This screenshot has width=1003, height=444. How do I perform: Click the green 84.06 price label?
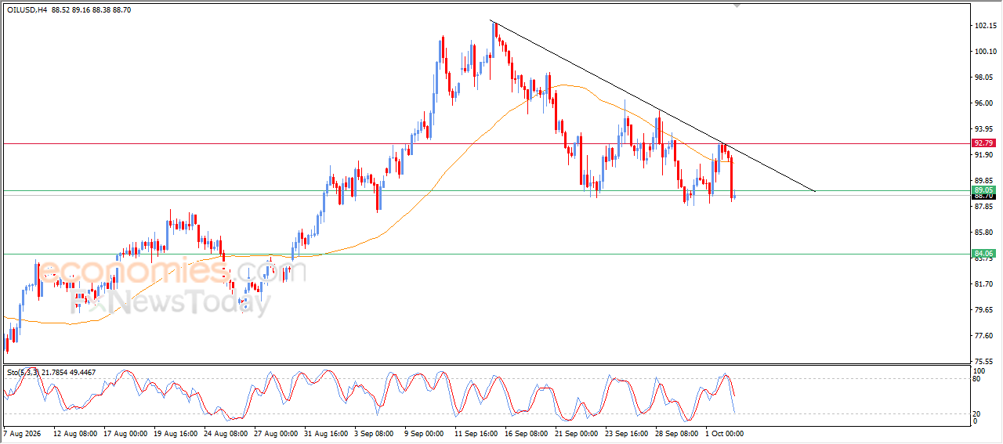tap(983, 254)
